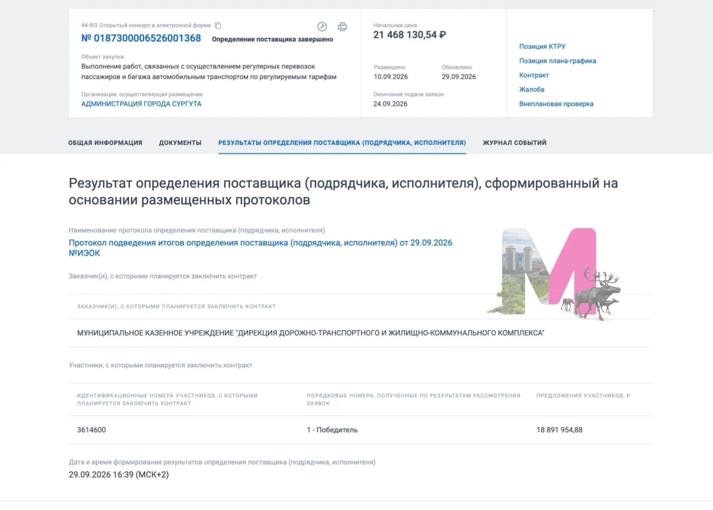Select the ПРЕДЛОЖЕНИЯ УЧАСТНИКОВ column header

point(583,395)
